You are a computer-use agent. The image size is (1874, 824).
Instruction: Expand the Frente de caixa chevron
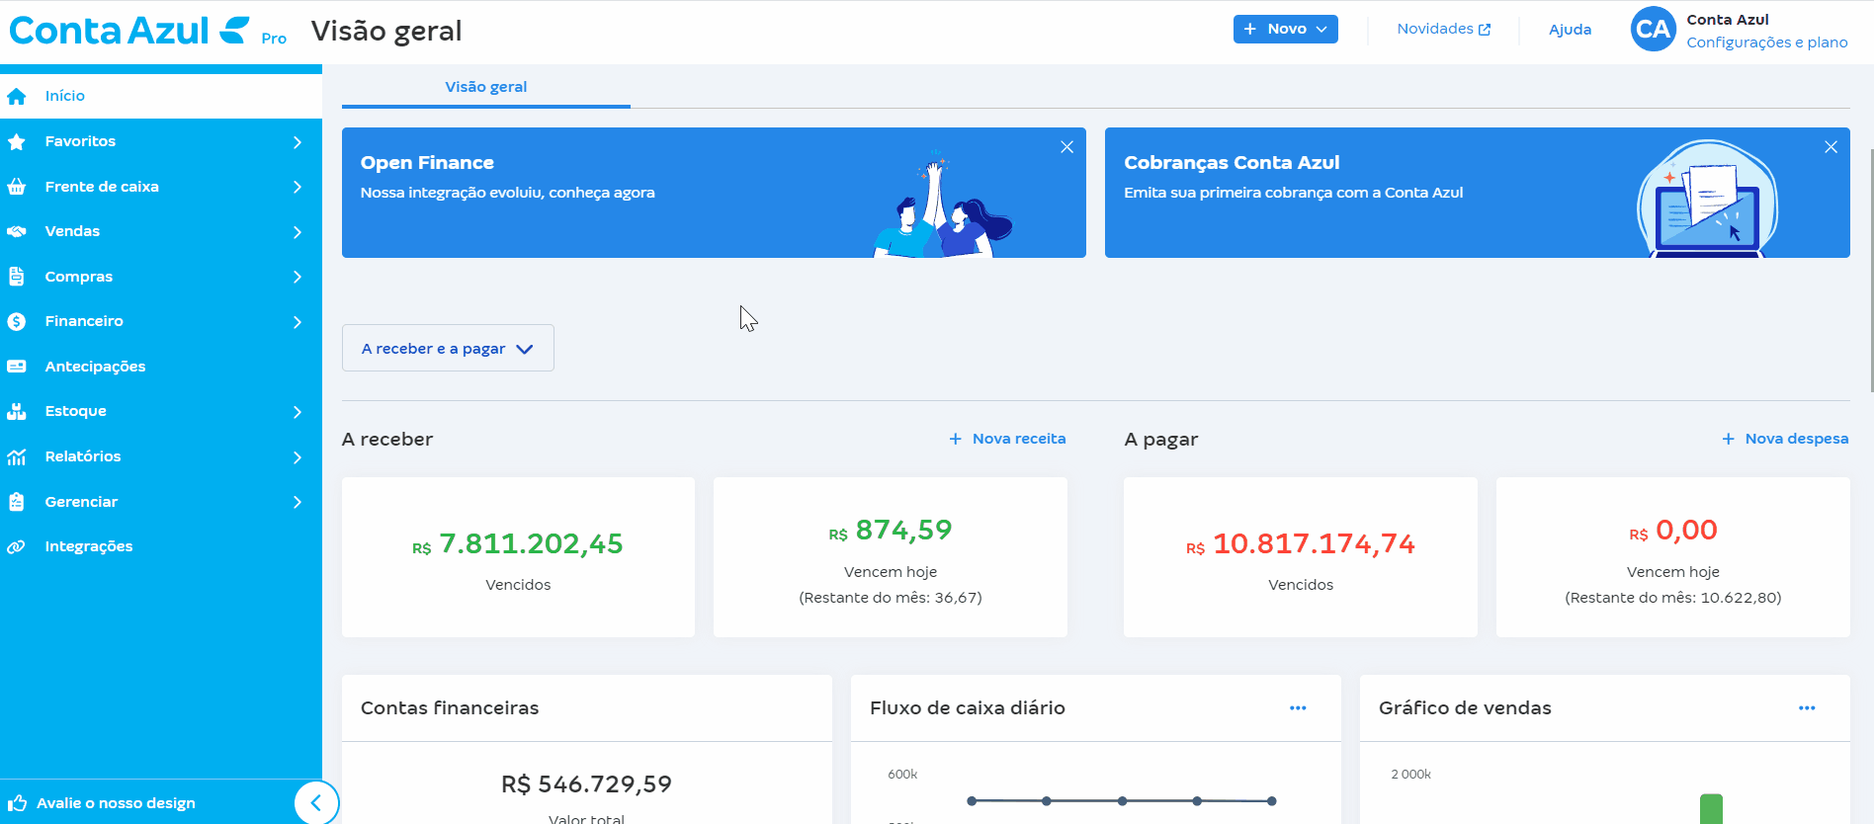point(297,187)
